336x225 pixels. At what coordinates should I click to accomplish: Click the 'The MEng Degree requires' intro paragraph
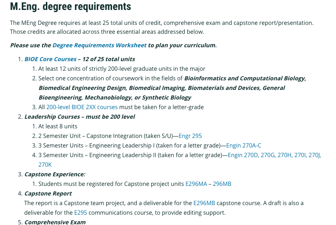[161, 23]
